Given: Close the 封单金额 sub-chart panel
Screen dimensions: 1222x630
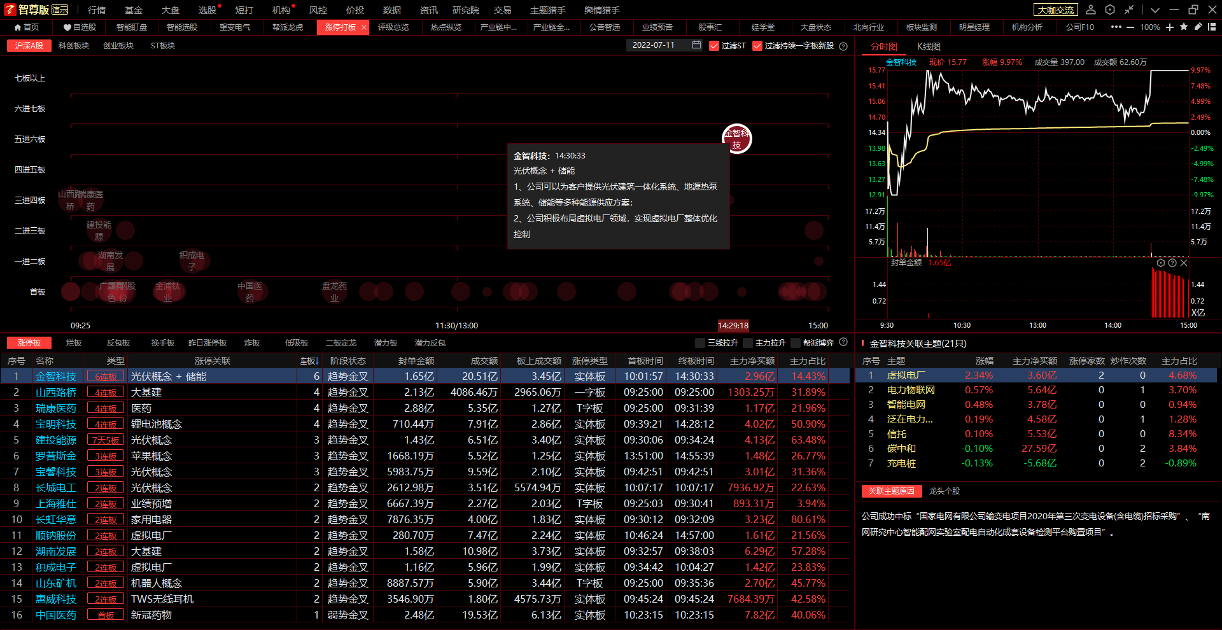Looking at the screenshot, I should [1184, 263].
